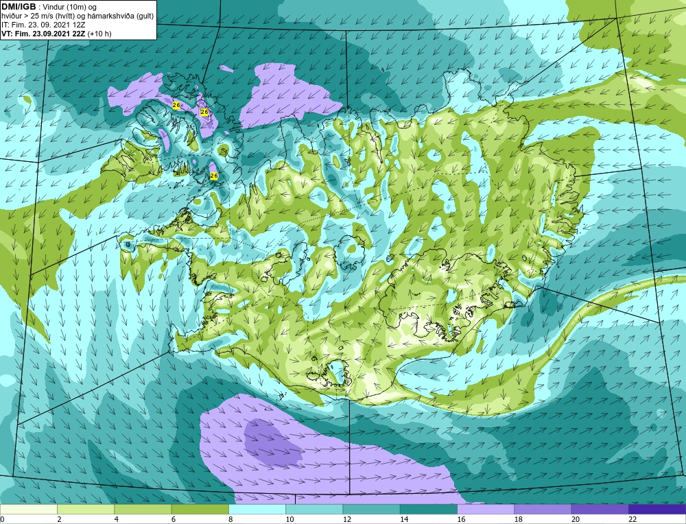This screenshot has height=524, width=686.
Task: Choose the dark indigo swatch above 22 m/s
Action: [x=657, y=509]
